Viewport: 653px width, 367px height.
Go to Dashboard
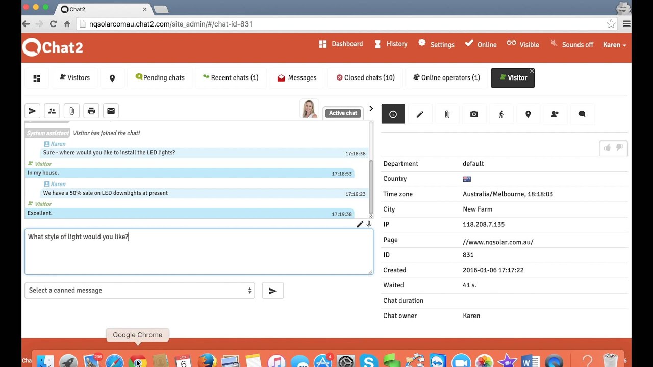pyautogui.click(x=341, y=44)
